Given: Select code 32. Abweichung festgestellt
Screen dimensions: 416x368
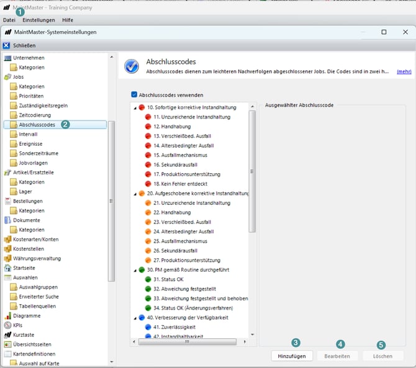Looking at the screenshot, I should click(184, 289).
